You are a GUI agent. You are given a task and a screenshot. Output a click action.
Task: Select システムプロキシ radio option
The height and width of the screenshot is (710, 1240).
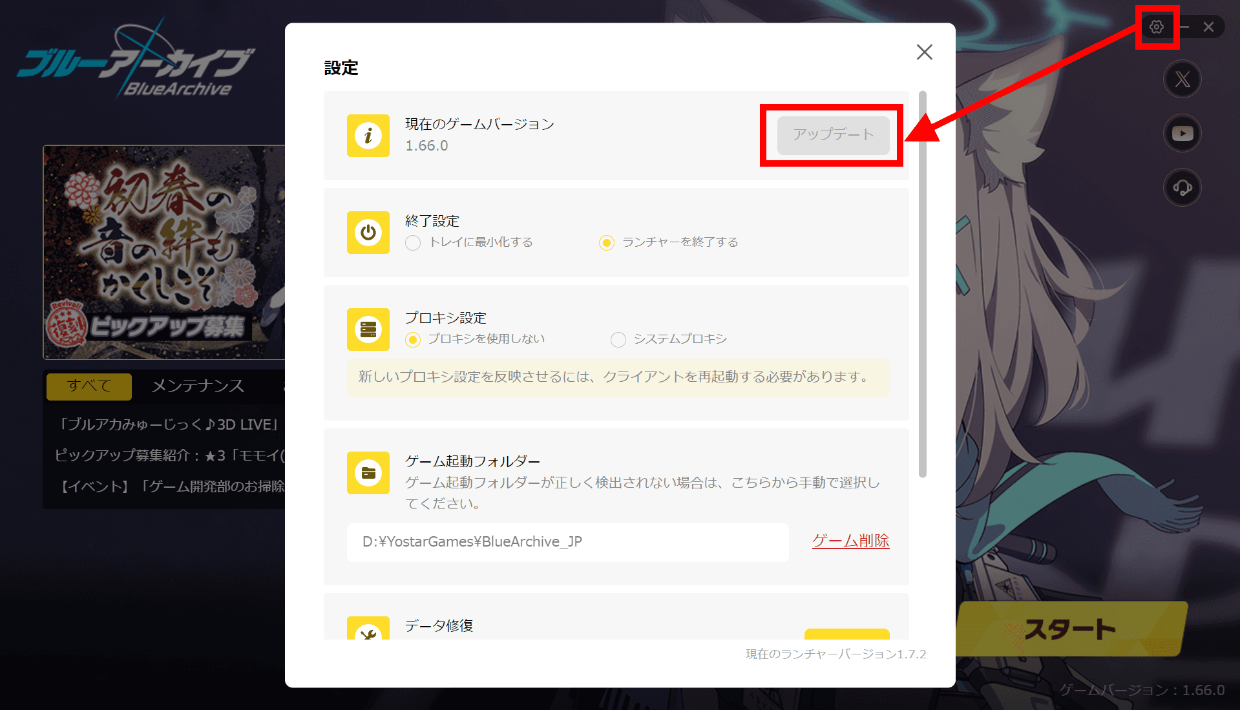coord(618,340)
